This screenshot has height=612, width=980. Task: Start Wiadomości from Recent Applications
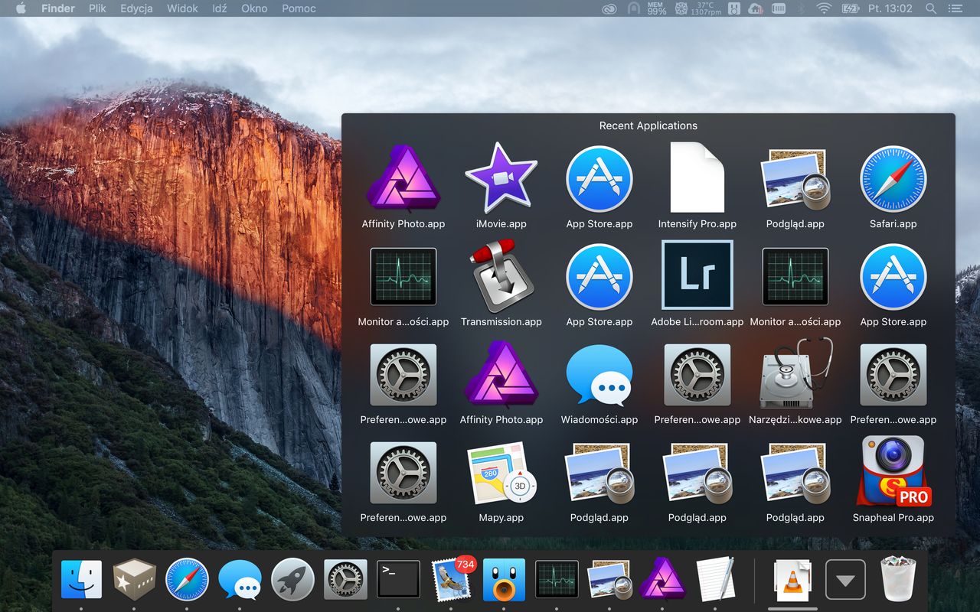(599, 376)
